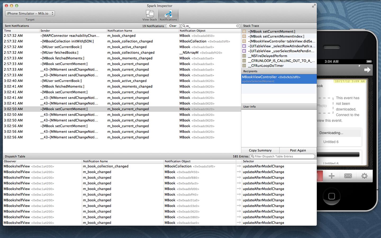Select the MAPIConnector reachabilityChan... notification row
The width and height of the screenshot is (381, 238).
(122, 36)
